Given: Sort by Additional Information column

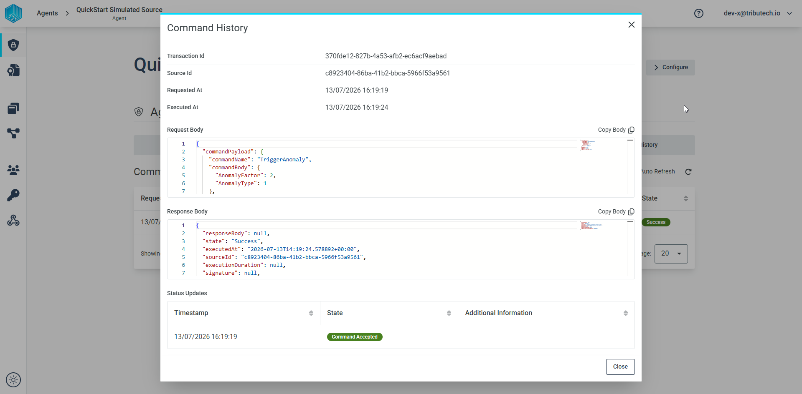Looking at the screenshot, I should click(x=625, y=313).
